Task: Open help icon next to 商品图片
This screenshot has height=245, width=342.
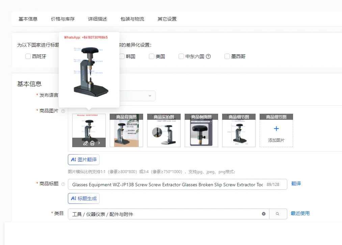Action: click(x=63, y=111)
